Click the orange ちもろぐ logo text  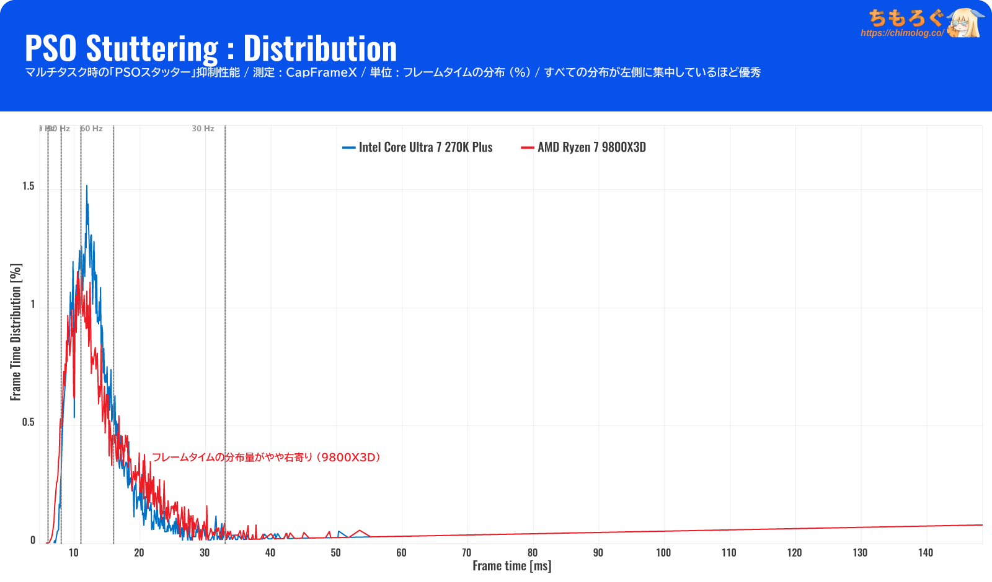(x=905, y=18)
